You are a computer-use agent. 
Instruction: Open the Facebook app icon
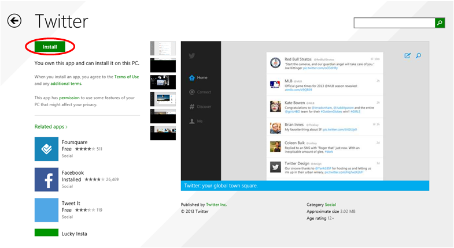pos(46,179)
